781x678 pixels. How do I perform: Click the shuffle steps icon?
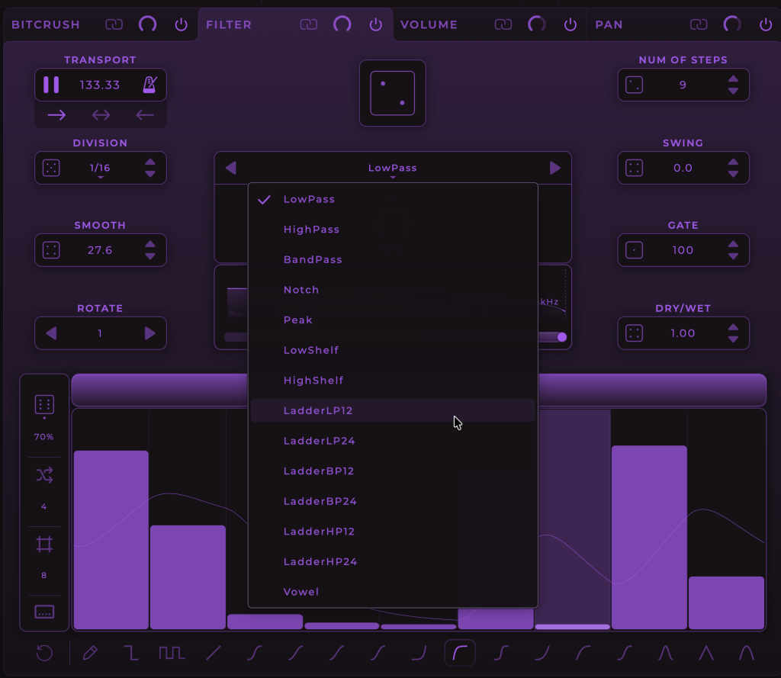pyautogui.click(x=44, y=476)
